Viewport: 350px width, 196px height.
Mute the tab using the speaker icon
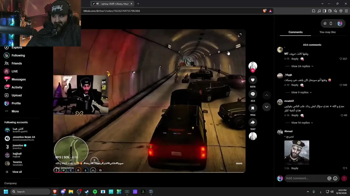tap(98, 4)
